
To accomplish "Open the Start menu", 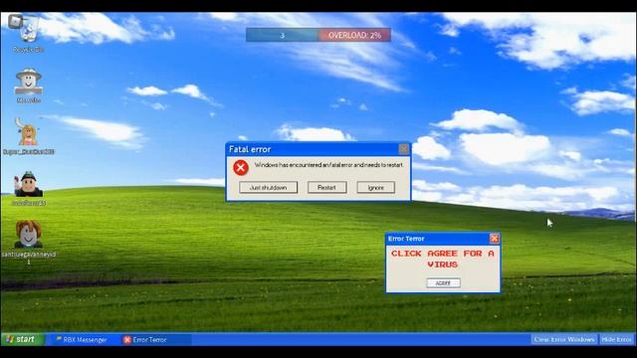I will (x=22, y=339).
